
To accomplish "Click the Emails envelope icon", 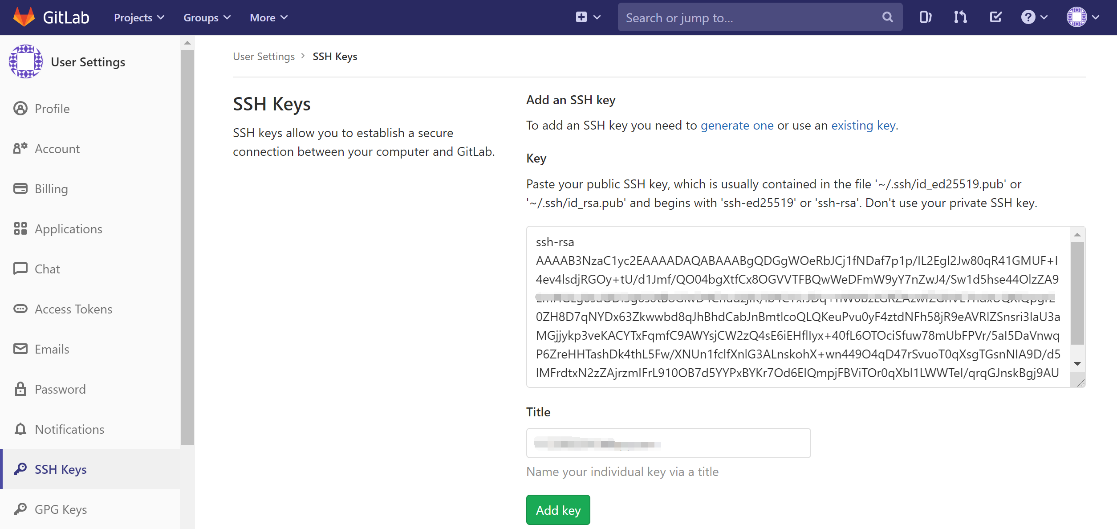I will [x=20, y=349].
